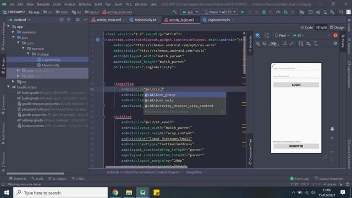The image size is (352, 198).
Task: Select Split view mode
Action: pyautogui.click(x=321, y=28)
